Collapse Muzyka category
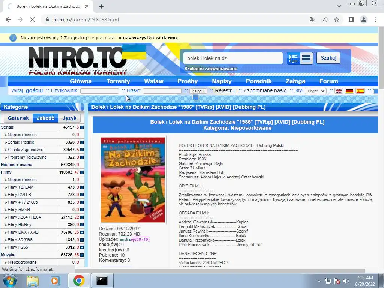This screenshot has width=384, height=288. point(82,255)
